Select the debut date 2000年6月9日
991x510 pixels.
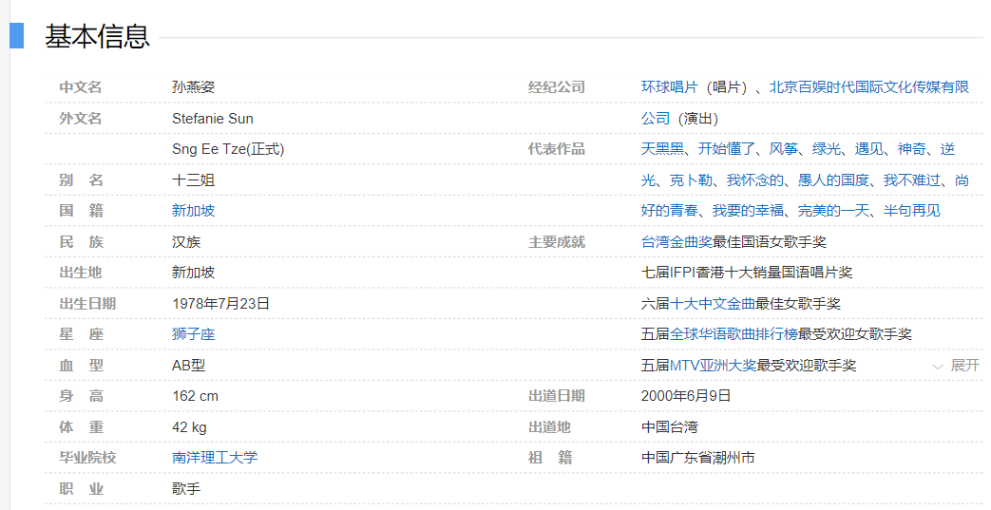(x=686, y=396)
